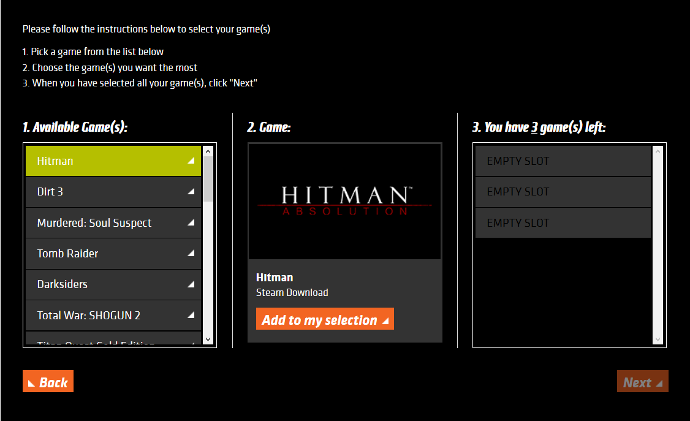The height and width of the screenshot is (421, 690).
Task: Click the up arrow of the game list scrollbar
Action: (x=208, y=151)
